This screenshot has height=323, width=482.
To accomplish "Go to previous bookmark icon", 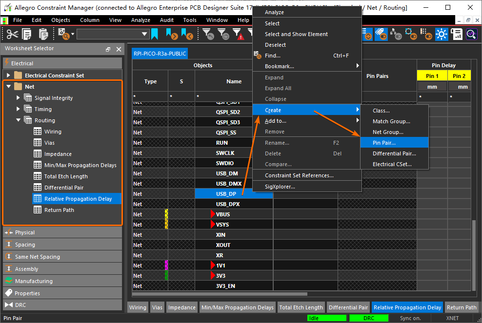I will point(187,34).
